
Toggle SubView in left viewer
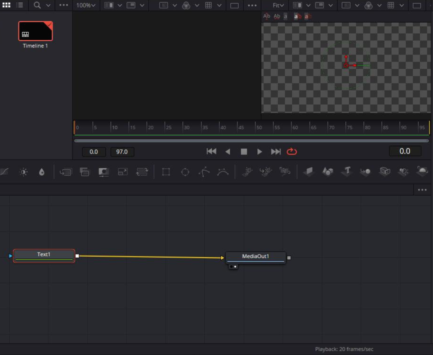[x=131, y=5]
